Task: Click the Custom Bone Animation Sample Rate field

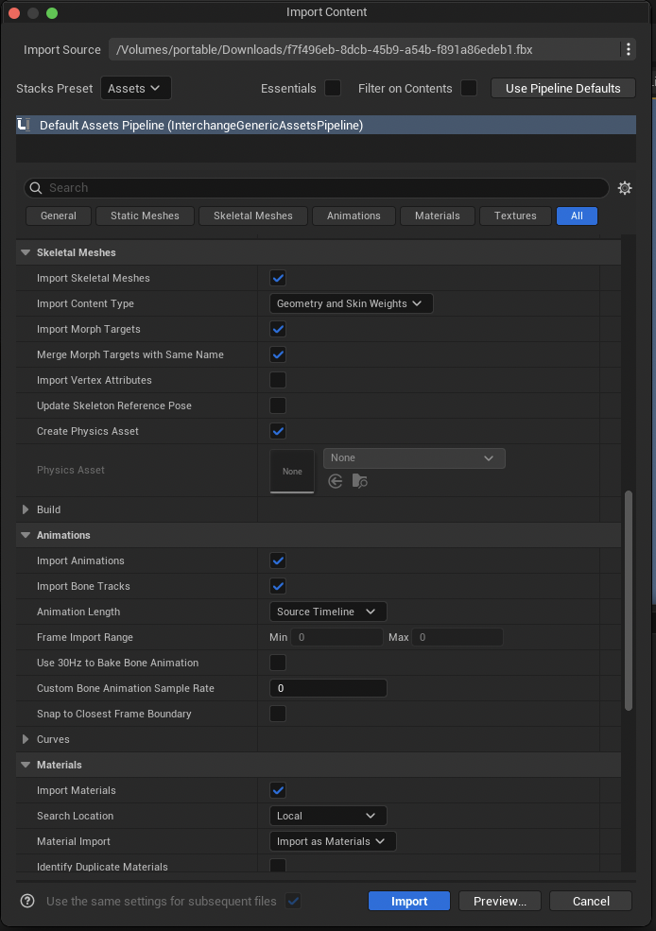Action: point(328,688)
